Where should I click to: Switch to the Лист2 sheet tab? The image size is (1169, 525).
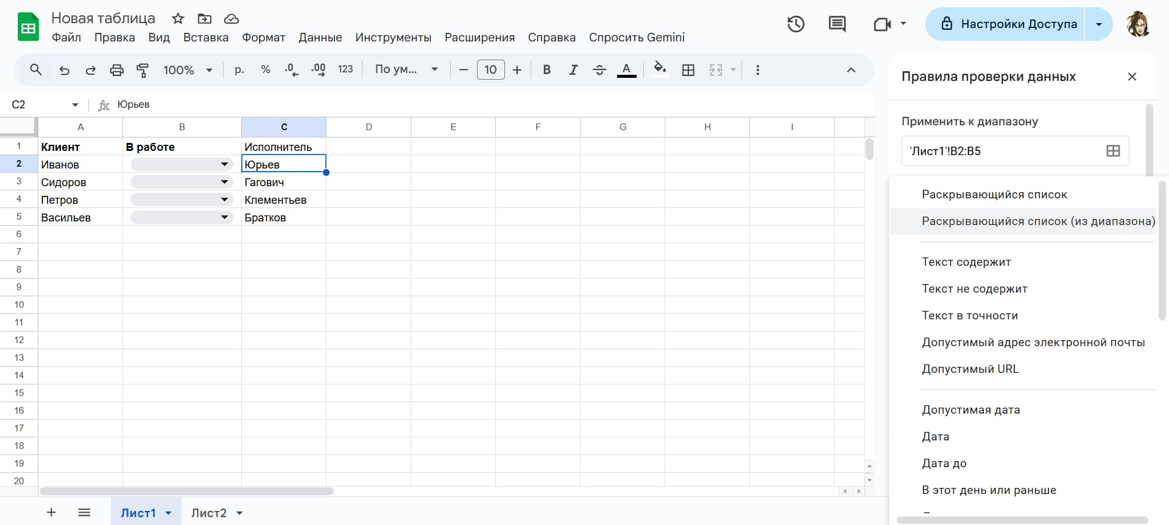(208, 513)
